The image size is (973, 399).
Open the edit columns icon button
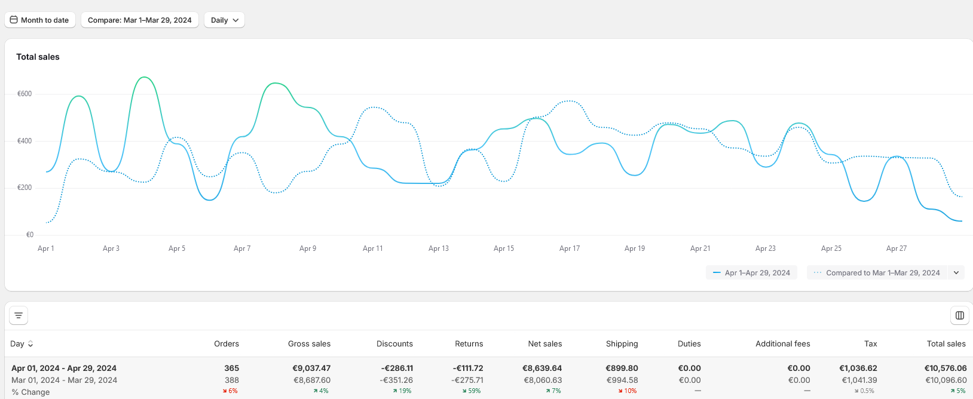(x=959, y=315)
